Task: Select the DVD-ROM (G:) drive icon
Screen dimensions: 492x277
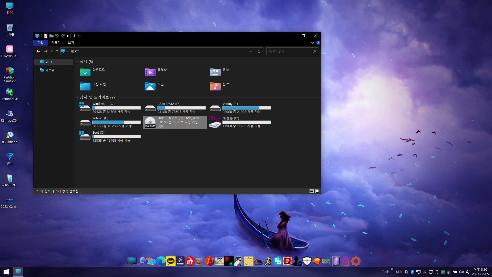Action: click(150, 122)
